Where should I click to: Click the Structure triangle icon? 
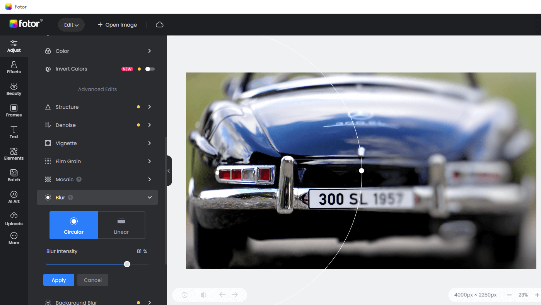click(x=48, y=107)
